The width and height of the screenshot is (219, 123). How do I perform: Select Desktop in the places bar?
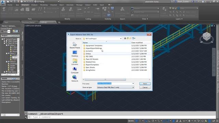pyautogui.click(x=75, y=54)
